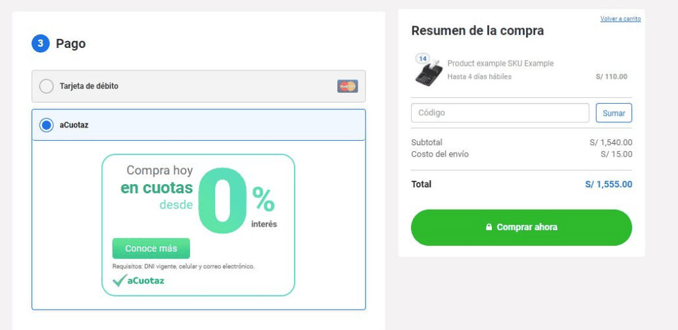678x330 pixels.
Task: Click the Resumen de la compra heading
Action: (x=477, y=31)
